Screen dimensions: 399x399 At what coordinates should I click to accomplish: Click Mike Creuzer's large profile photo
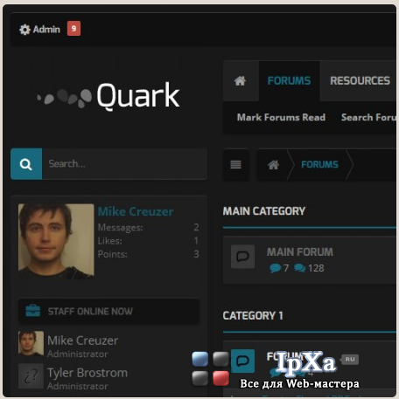[56, 241]
